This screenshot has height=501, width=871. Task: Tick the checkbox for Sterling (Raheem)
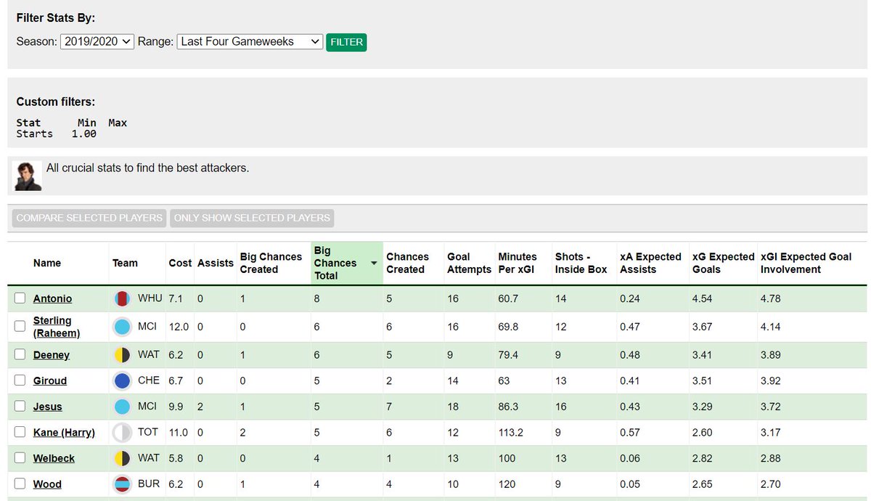[20, 327]
